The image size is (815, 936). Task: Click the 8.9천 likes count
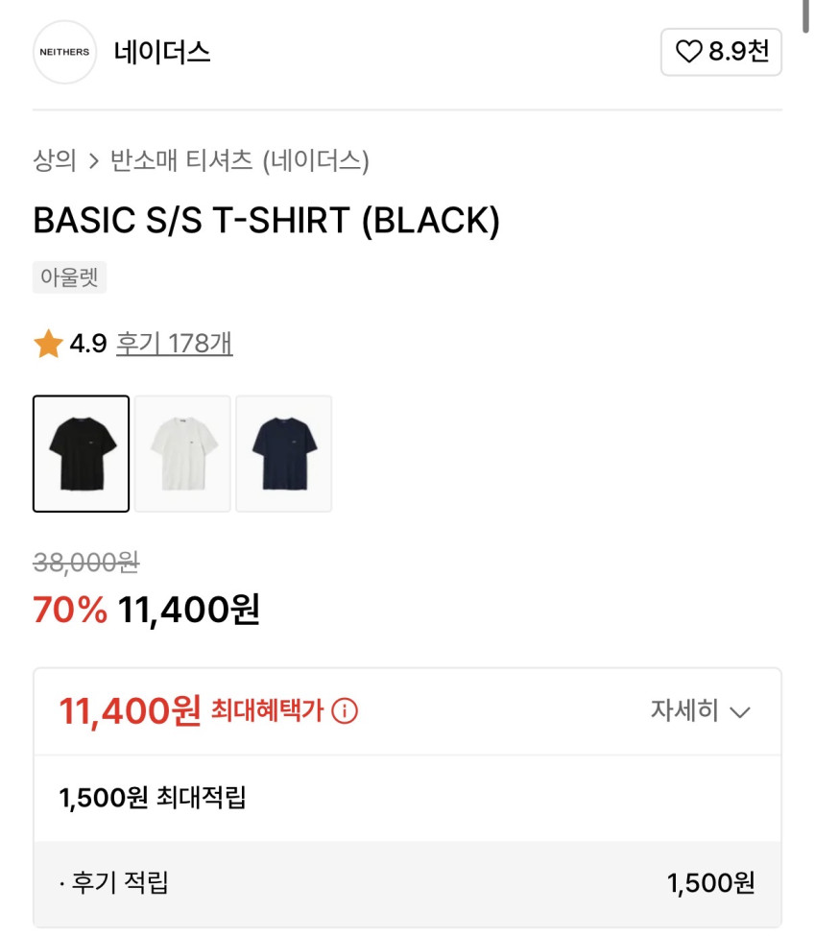pyautogui.click(x=739, y=52)
